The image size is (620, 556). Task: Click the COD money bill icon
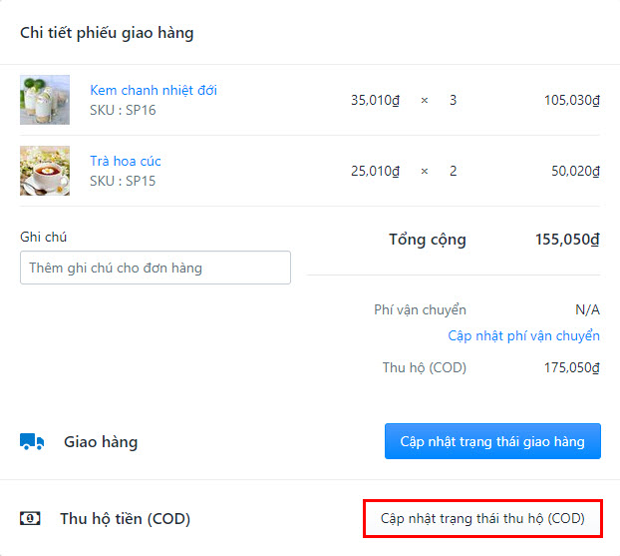[30, 518]
